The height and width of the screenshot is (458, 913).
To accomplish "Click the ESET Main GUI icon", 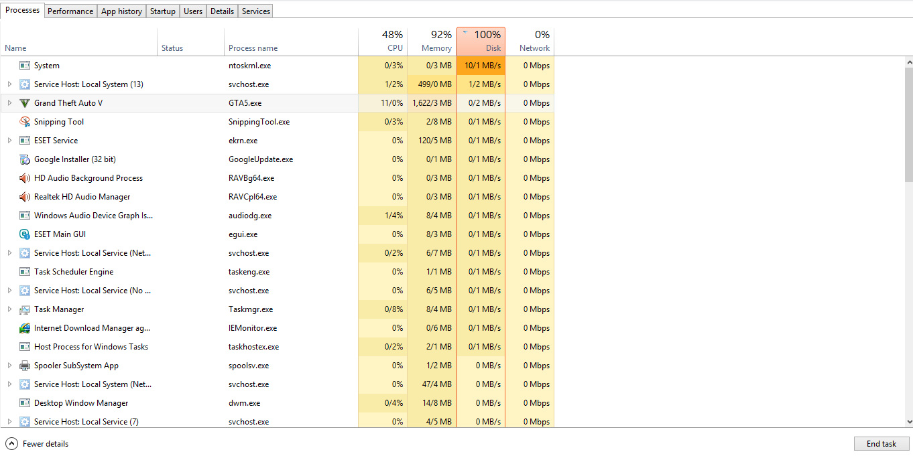I will [25, 234].
